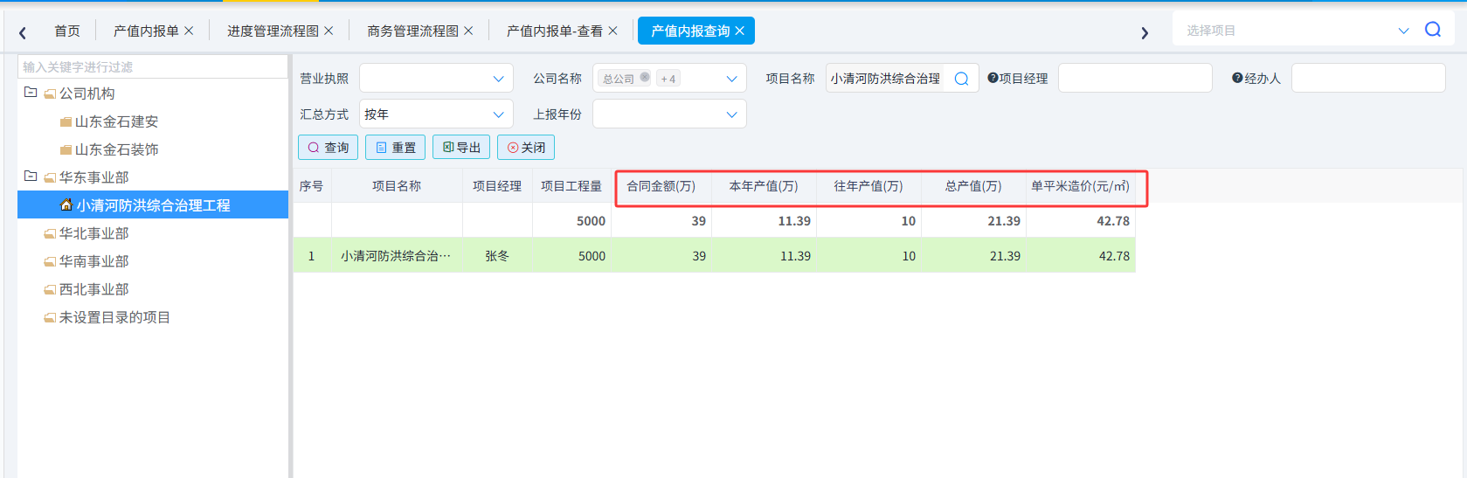Focus the 经办人 input field

1368,78
